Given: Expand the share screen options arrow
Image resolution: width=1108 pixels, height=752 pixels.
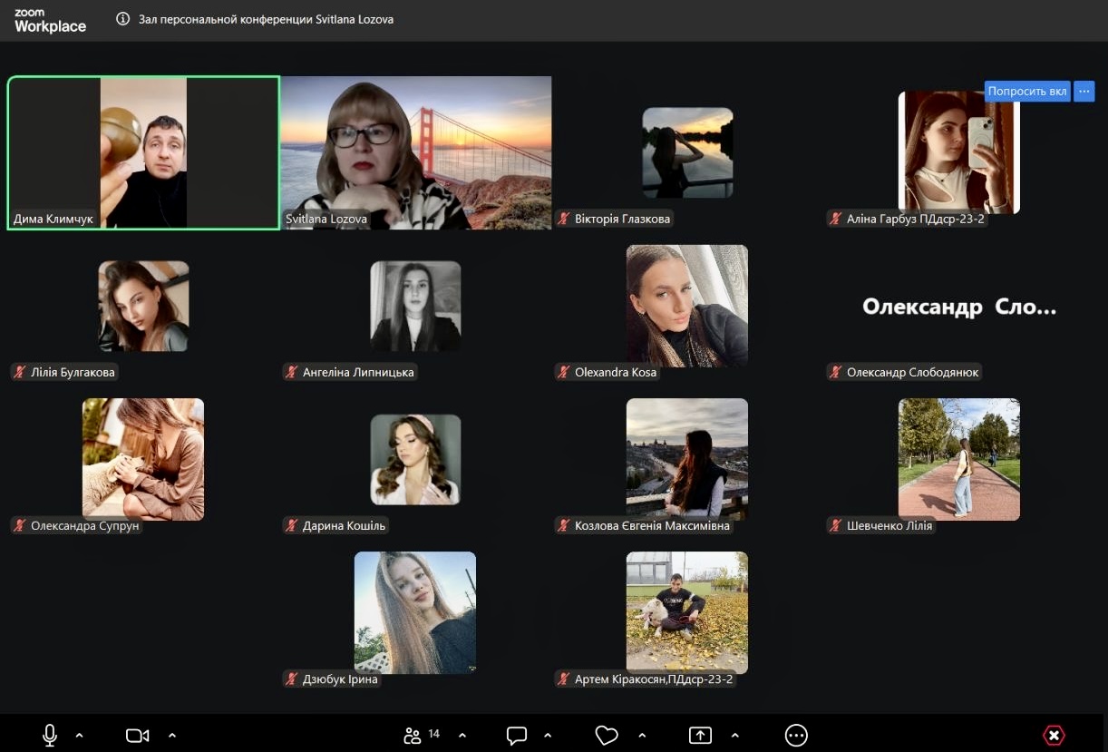Looking at the screenshot, I should click(734, 735).
